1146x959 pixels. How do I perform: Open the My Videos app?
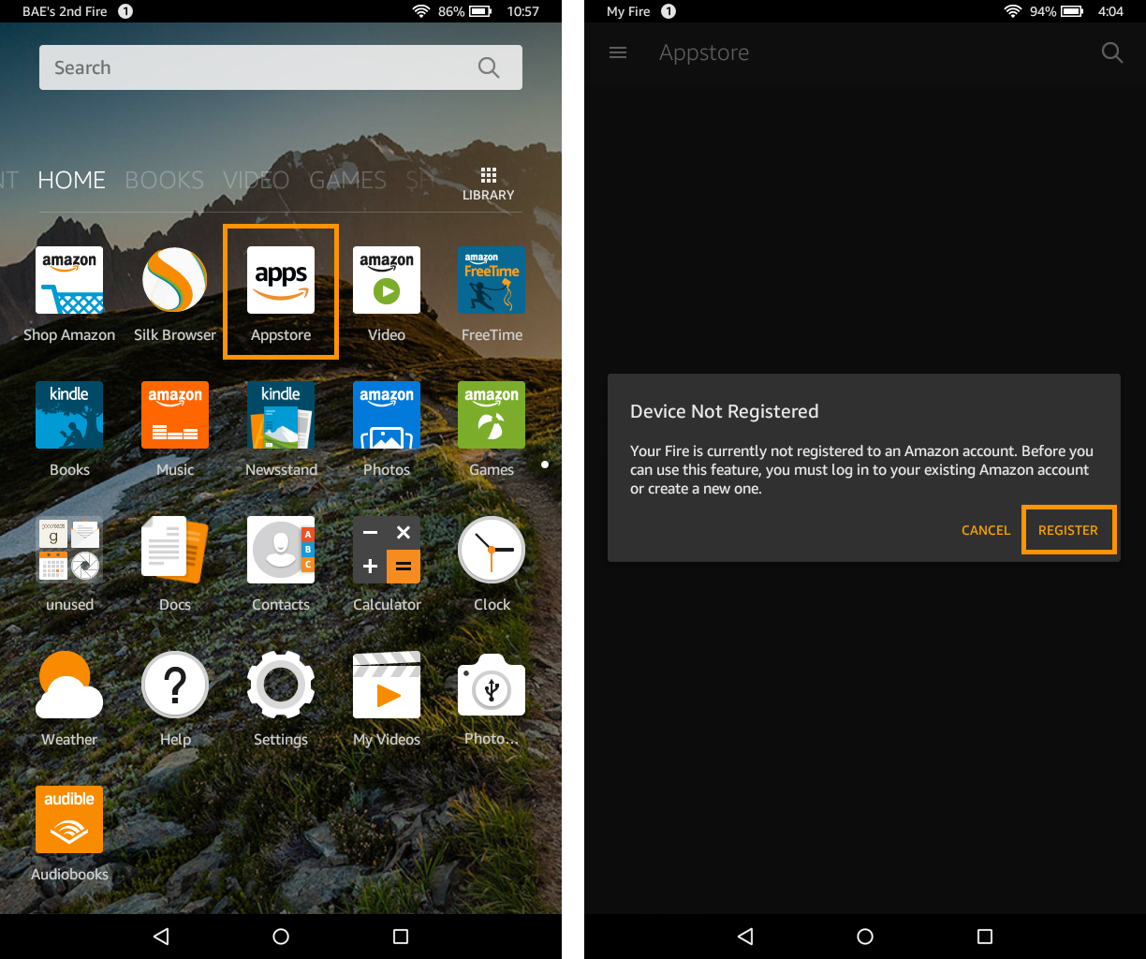387,685
